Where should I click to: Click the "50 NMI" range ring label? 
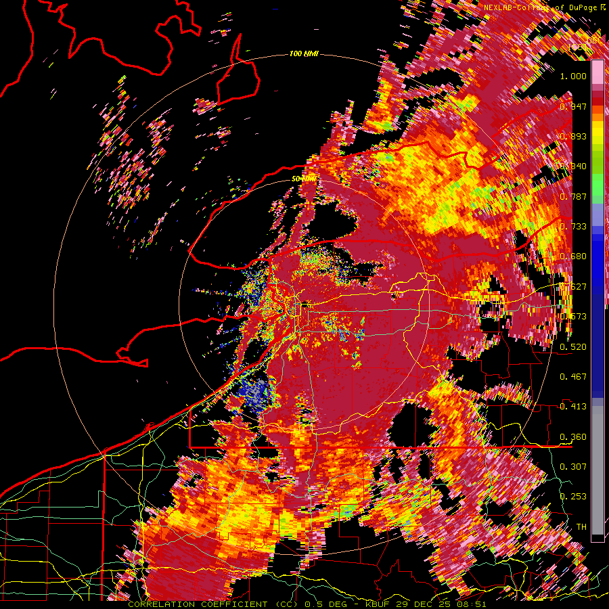[304, 179]
